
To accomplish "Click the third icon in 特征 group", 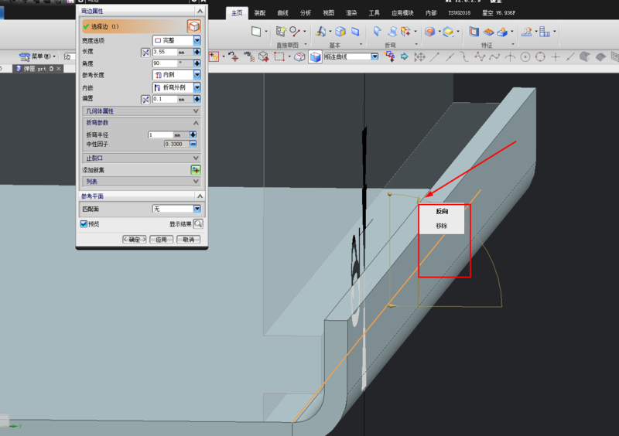I will click(502, 32).
